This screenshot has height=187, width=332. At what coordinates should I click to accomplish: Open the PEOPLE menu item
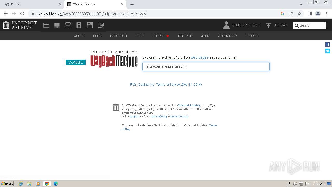[252, 36]
